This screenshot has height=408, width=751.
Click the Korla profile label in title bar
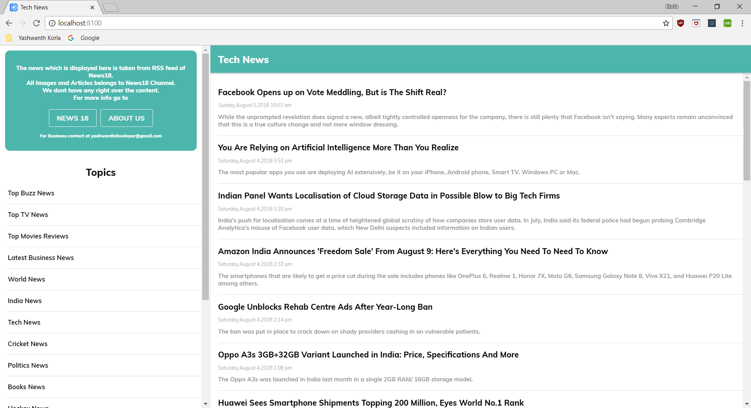[x=672, y=6]
